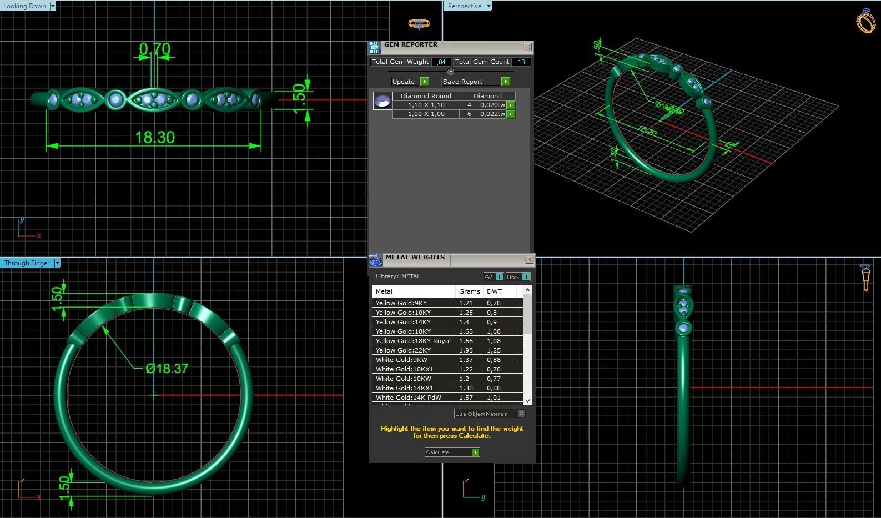Toggle the Use Object Materials option
881x518 pixels.
coord(490,414)
